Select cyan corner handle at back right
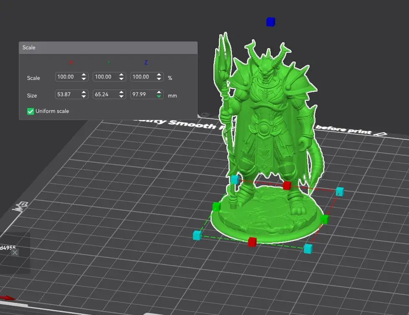Viewport: 409px width, 315px height. point(339,192)
